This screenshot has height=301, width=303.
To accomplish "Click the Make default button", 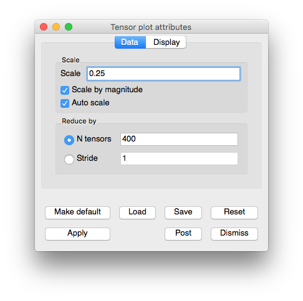I will [77, 213].
